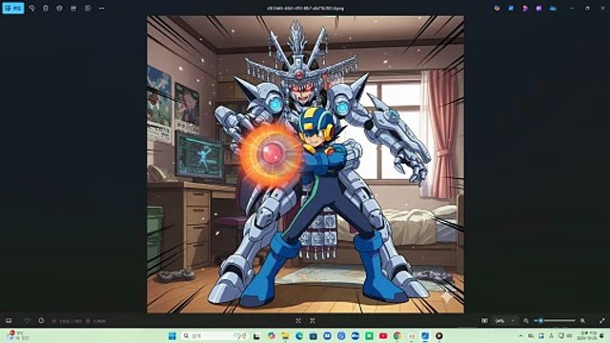Toggle the filmstrip view icon
This screenshot has height=343, width=610.
[9, 321]
